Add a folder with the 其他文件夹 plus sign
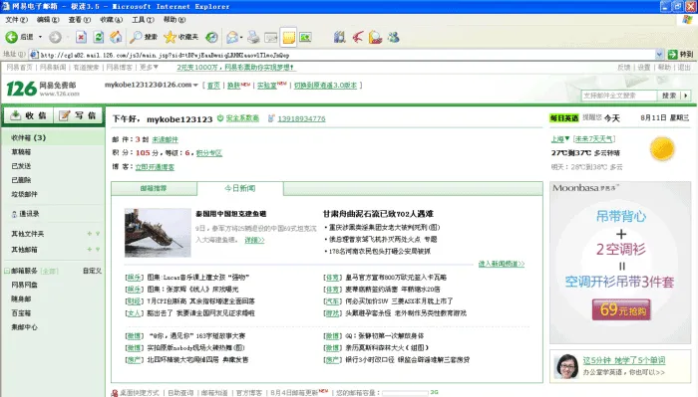 [x=90, y=234]
